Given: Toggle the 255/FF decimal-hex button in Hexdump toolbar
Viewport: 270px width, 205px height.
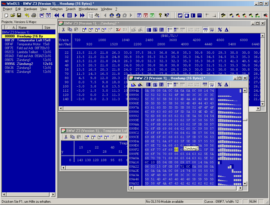Looking at the screenshot, I should 205,84.
